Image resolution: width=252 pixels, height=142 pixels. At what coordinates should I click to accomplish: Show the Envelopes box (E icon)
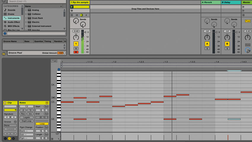(13, 138)
